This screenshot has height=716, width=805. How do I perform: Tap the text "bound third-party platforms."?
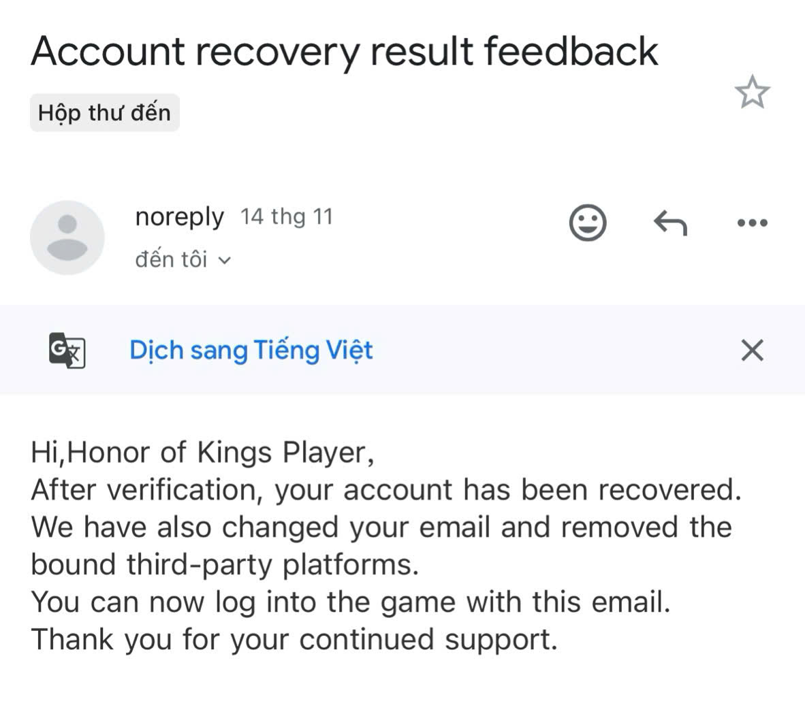(x=225, y=565)
